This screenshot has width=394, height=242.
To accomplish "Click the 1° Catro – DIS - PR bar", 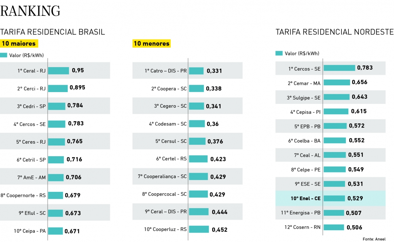I will (x=196, y=71).
